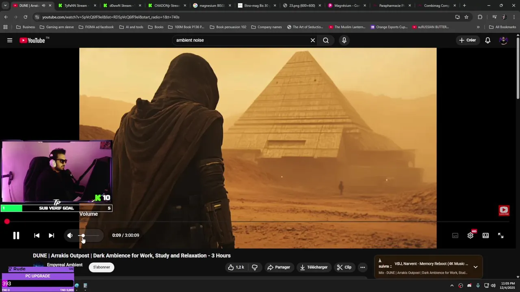Open The Muslim Lantern bookmark
520x292 pixels.
click(347, 27)
